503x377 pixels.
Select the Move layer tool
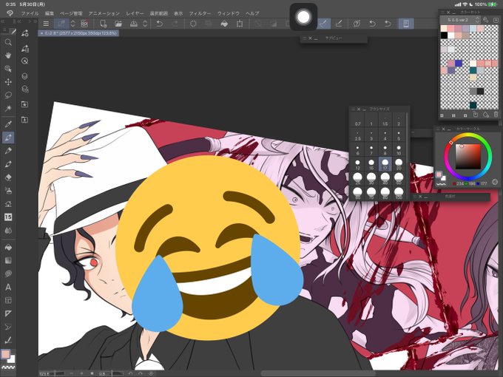(x=8, y=82)
